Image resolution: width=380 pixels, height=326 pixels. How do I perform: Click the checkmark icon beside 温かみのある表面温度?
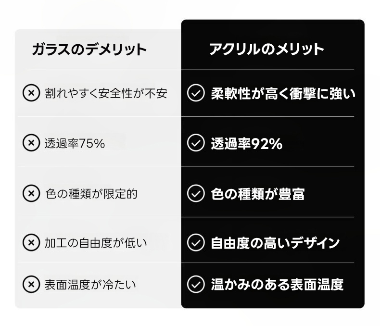click(195, 284)
